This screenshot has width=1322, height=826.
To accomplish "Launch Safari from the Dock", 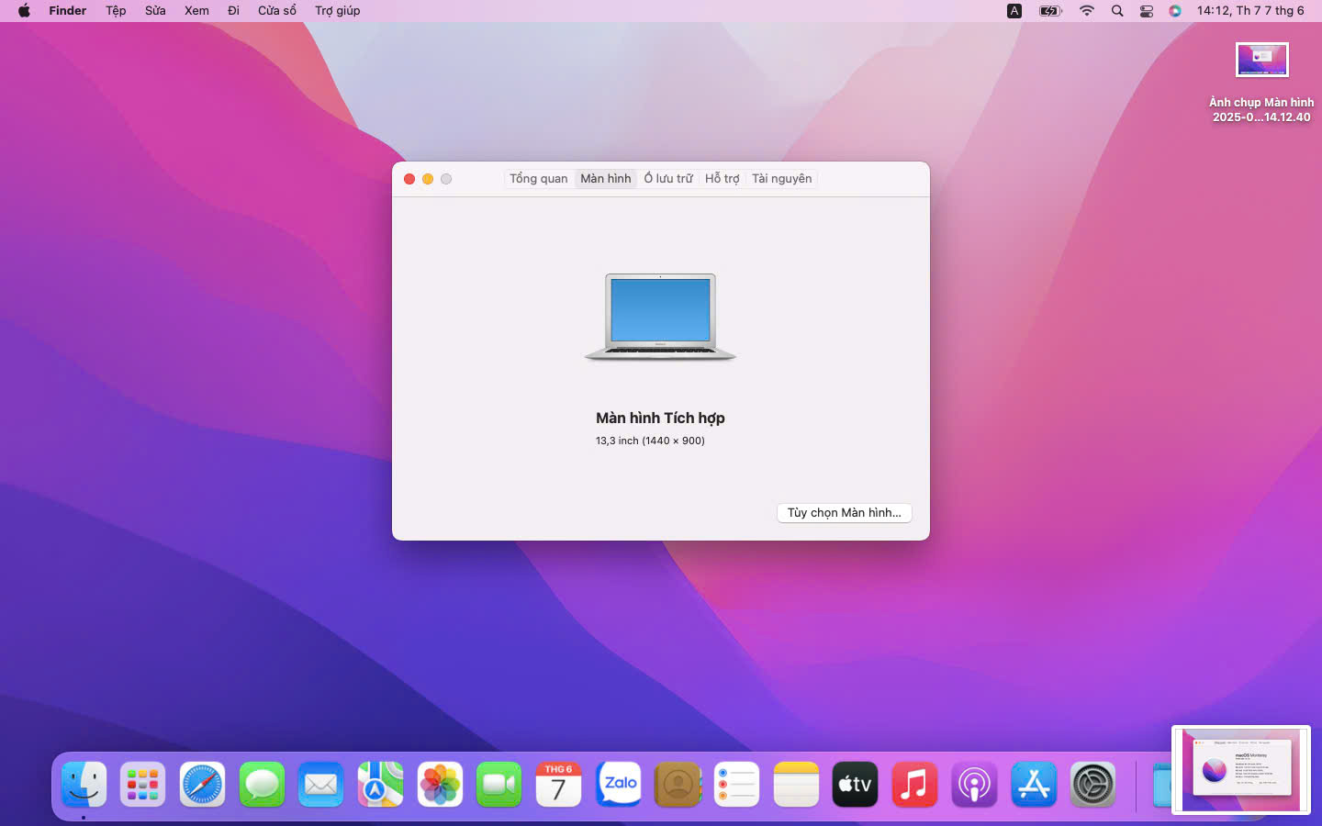I will coord(202,785).
